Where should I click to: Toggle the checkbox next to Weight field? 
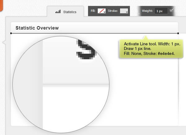[171, 11]
